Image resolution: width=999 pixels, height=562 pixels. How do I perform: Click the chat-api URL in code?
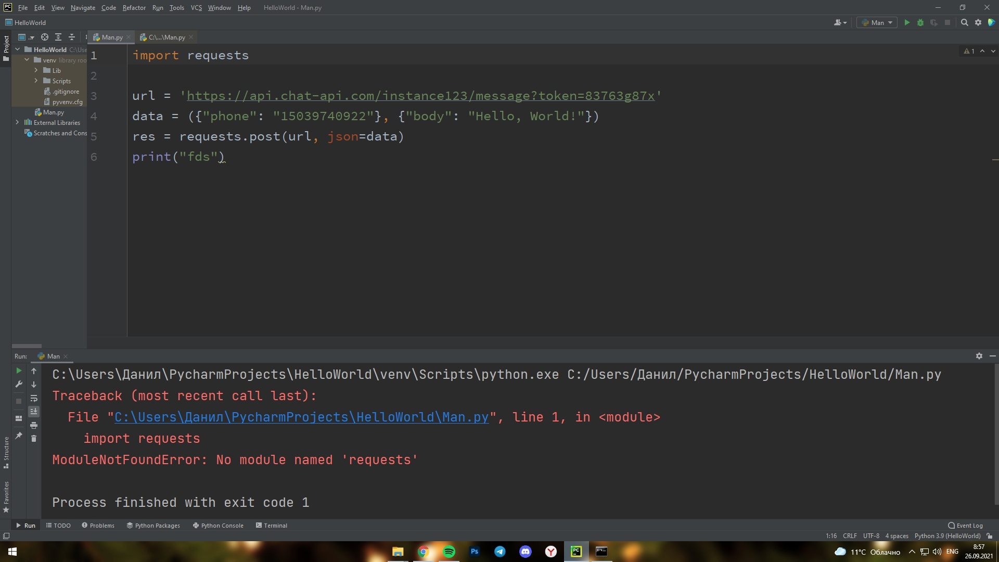point(420,96)
